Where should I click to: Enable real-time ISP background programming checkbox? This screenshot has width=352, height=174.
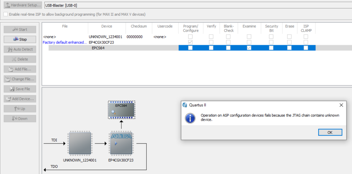(5, 14)
